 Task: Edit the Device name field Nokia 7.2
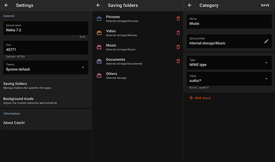[x=46, y=28]
